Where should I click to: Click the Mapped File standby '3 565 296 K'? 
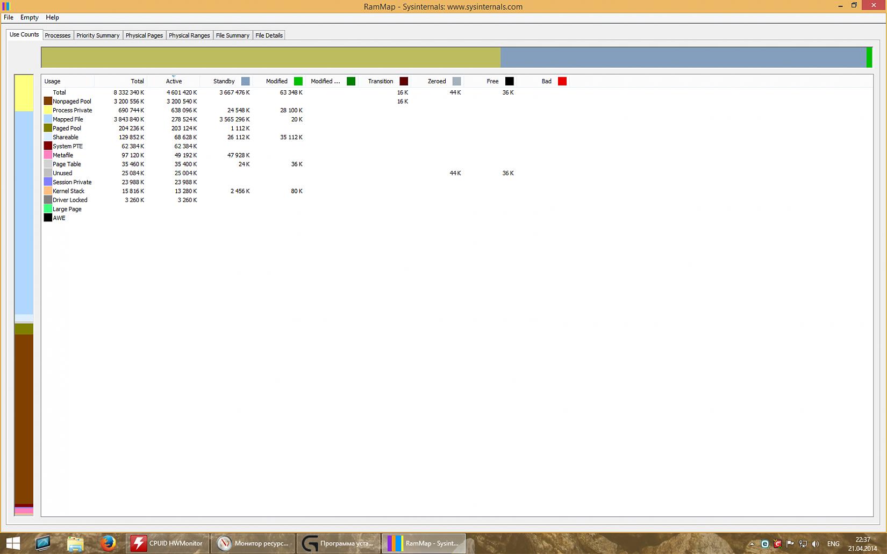point(234,119)
